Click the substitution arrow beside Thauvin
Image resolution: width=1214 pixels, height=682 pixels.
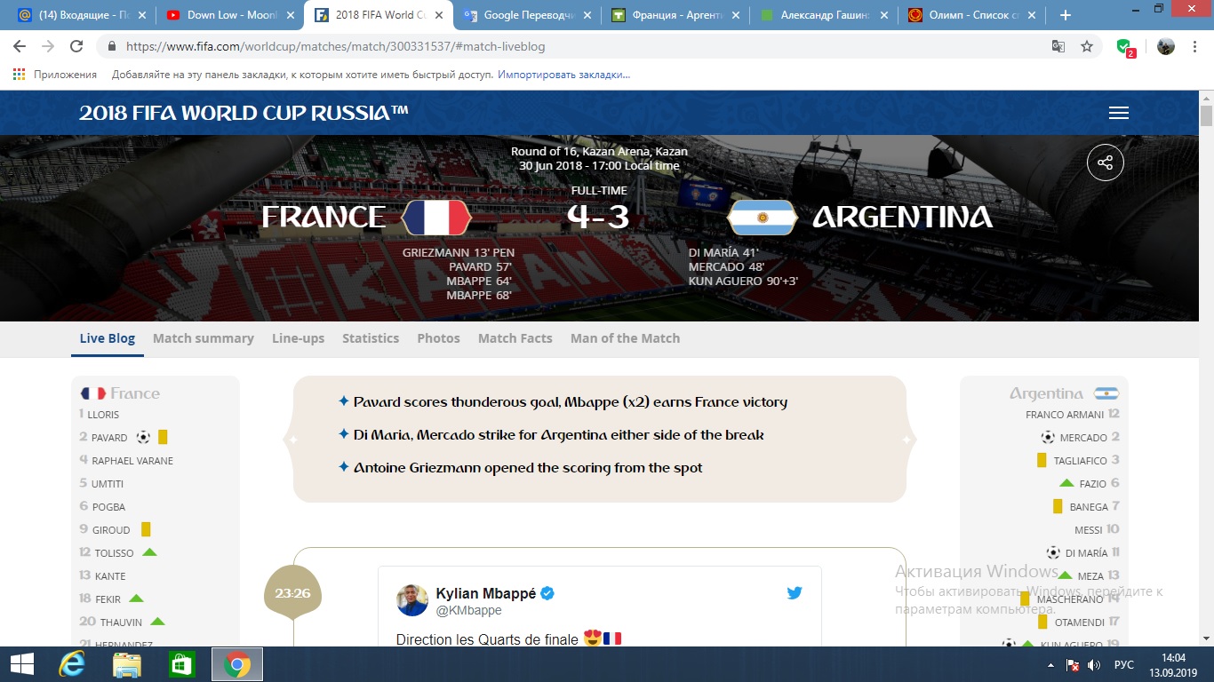tap(157, 622)
